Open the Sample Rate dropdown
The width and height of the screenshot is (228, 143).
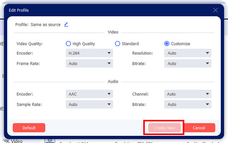pyautogui.click(x=89, y=104)
